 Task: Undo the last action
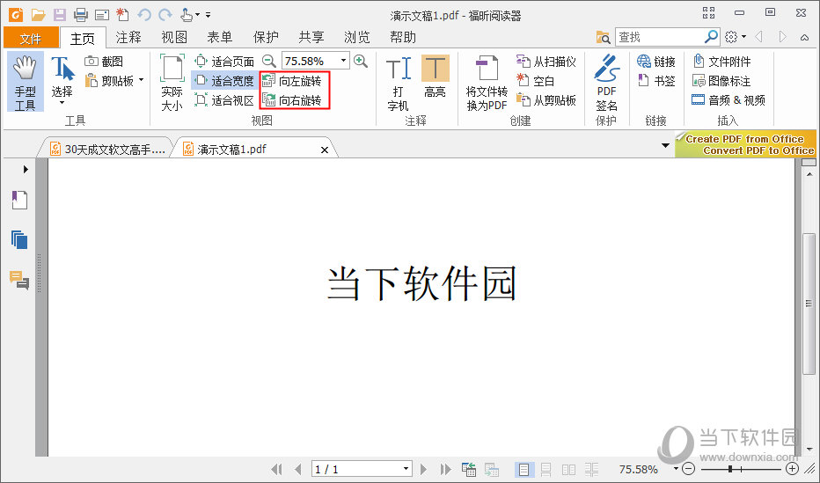pos(144,15)
